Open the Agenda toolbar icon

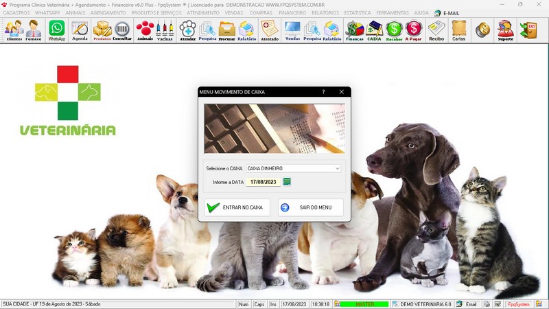click(x=80, y=30)
